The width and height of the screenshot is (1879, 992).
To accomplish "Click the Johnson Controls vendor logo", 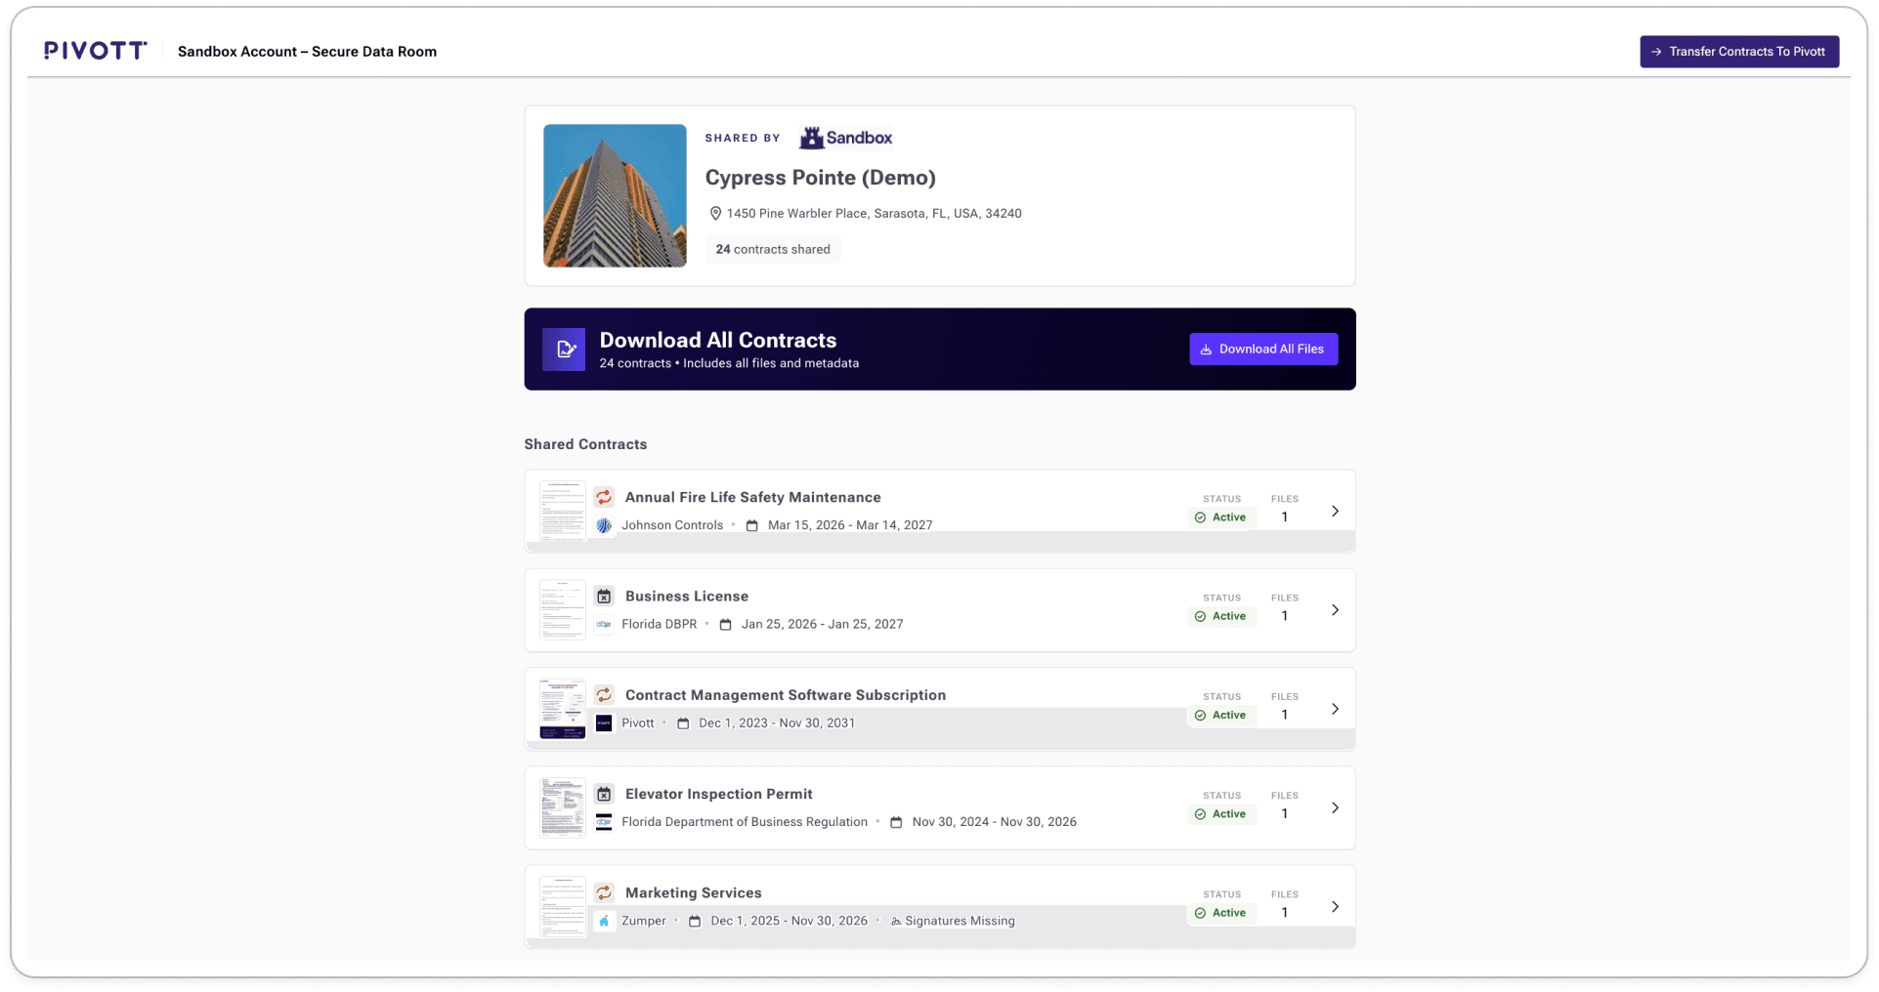I will point(604,525).
